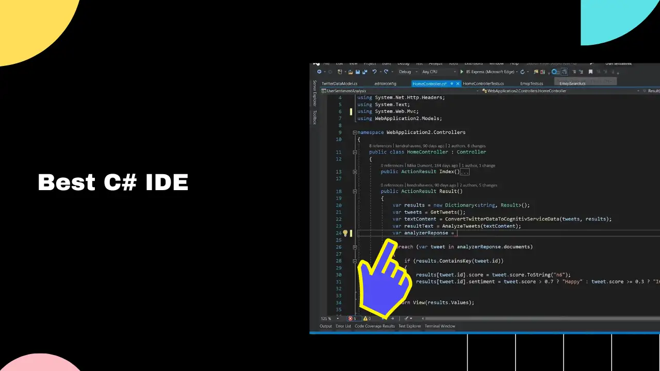This screenshot has height=371, width=660.
Task: Open the Toolbox side tab
Action: click(x=315, y=117)
